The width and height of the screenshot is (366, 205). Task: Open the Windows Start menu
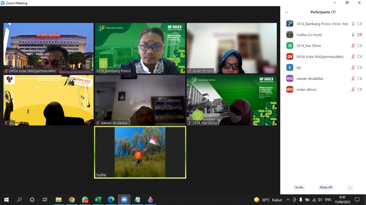coord(6,200)
